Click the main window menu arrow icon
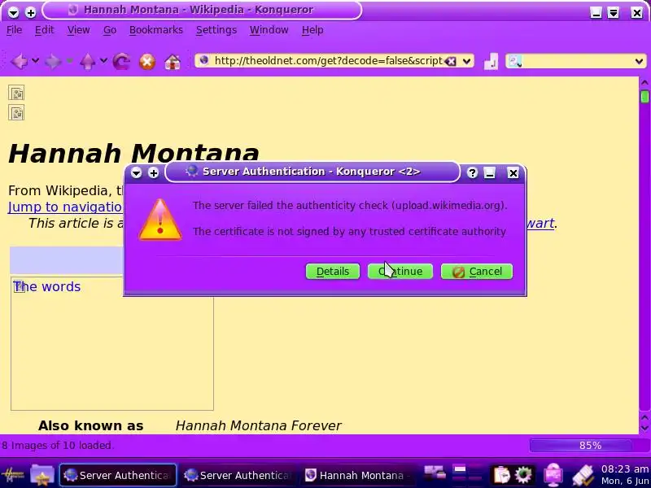 pos(13,12)
